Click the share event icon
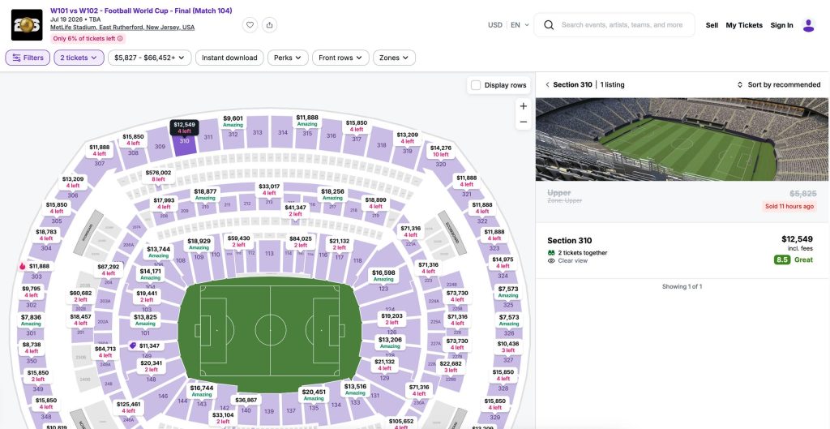 point(269,25)
